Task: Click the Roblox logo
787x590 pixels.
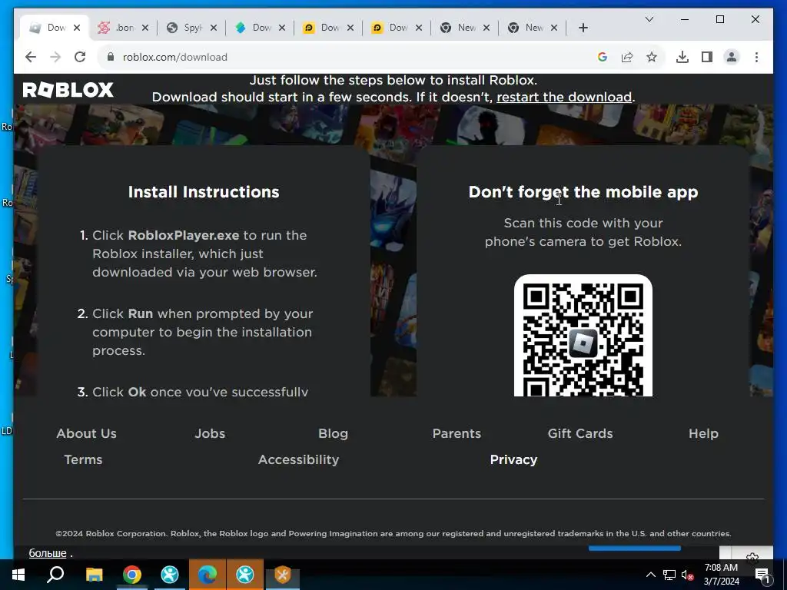Action: click(68, 90)
